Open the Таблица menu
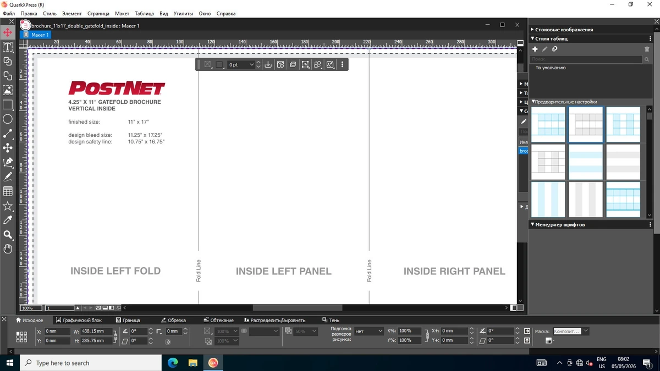The image size is (660, 371). coord(144,13)
